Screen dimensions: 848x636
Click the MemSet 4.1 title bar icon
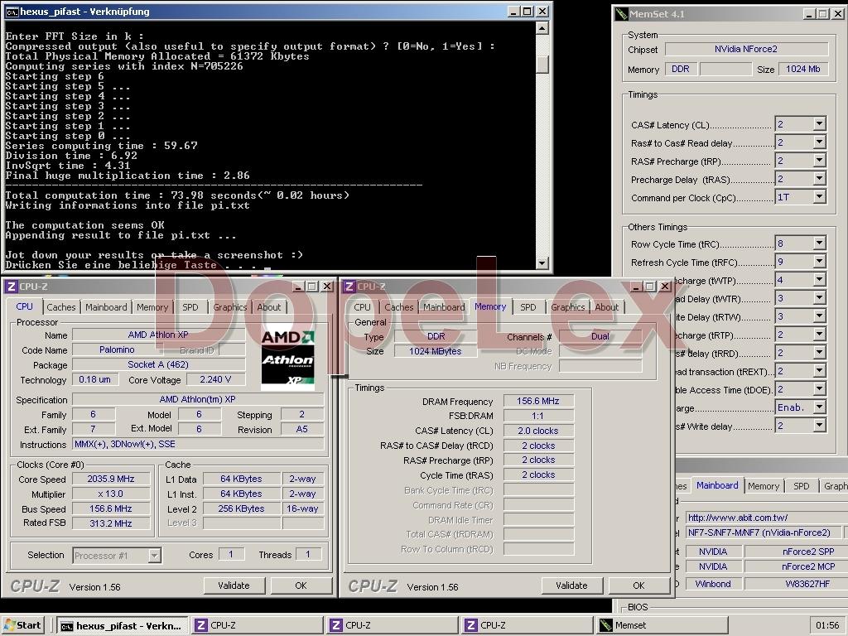(x=621, y=14)
